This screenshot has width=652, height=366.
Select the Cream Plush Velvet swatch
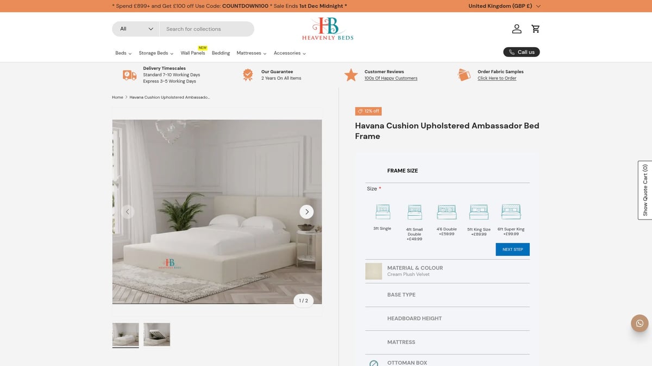[x=373, y=271]
